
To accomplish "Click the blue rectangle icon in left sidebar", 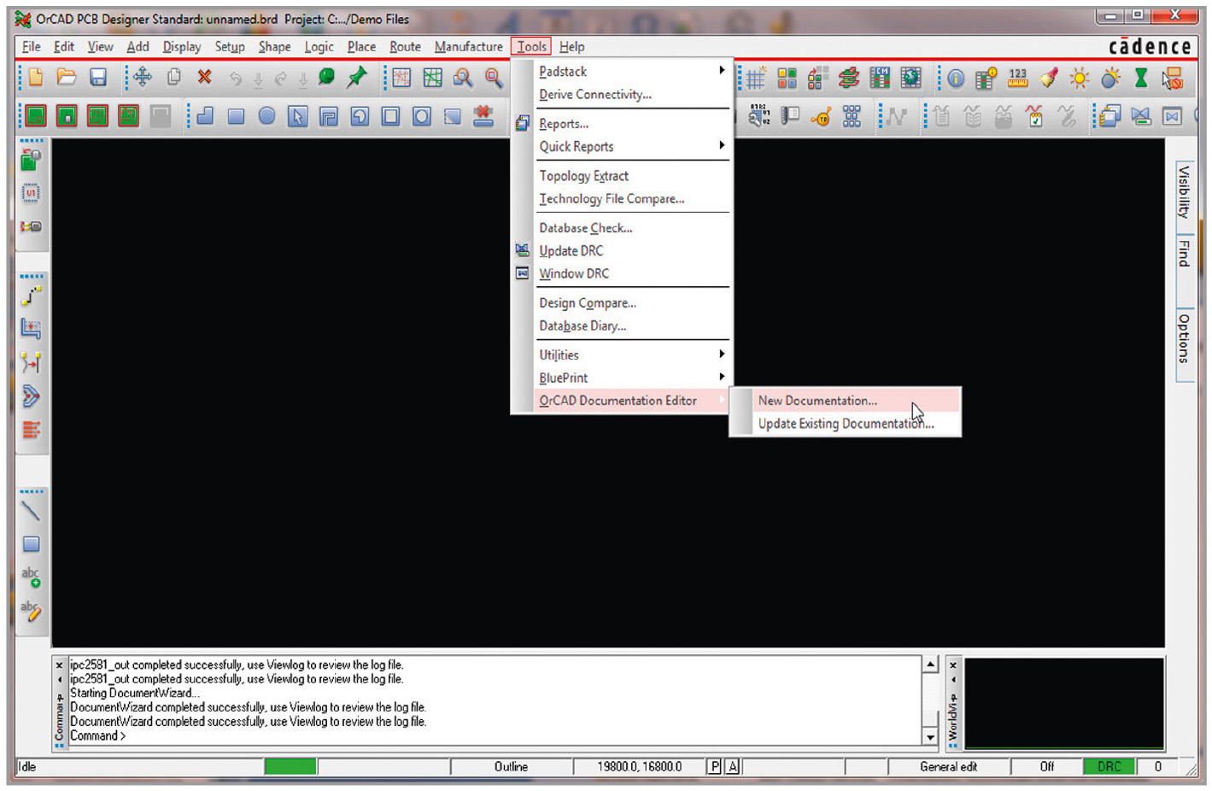I will click(32, 544).
